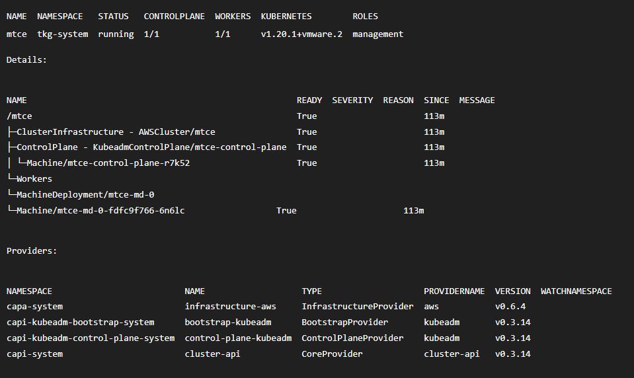Click the Providers: section heading

tap(32, 251)
